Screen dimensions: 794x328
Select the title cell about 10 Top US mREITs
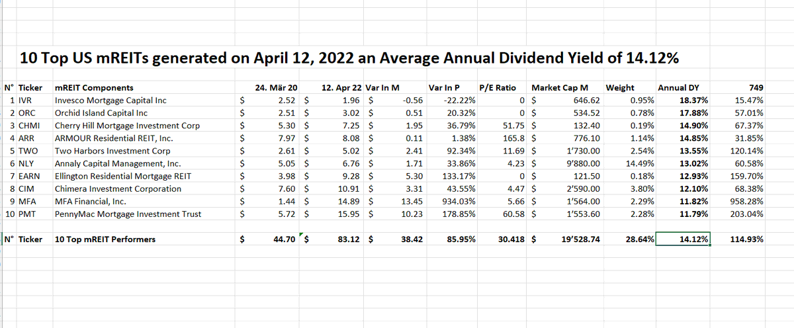[x=349, y=58]
